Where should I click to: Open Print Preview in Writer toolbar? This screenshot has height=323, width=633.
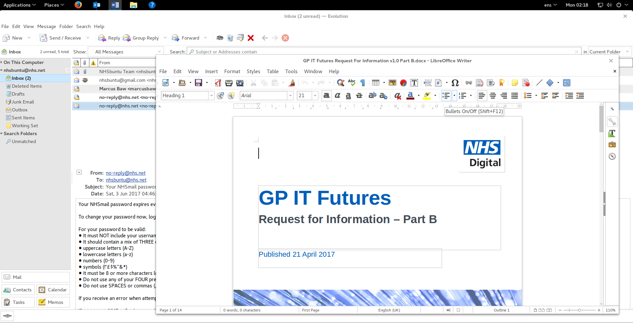240,83
